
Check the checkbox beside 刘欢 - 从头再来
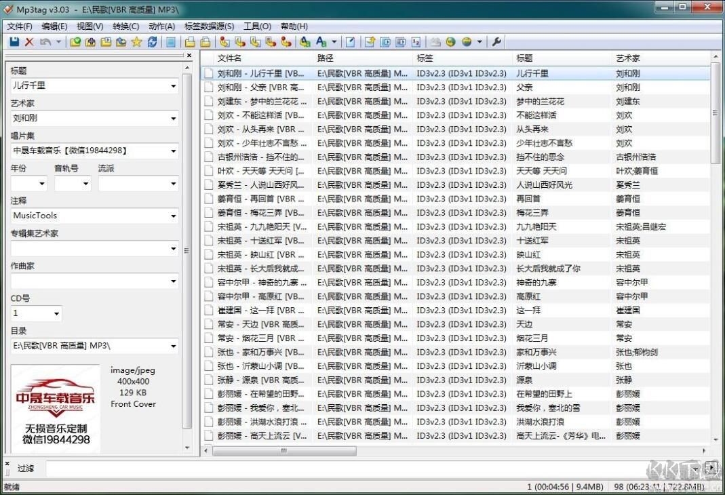click(x=208, y=129)
